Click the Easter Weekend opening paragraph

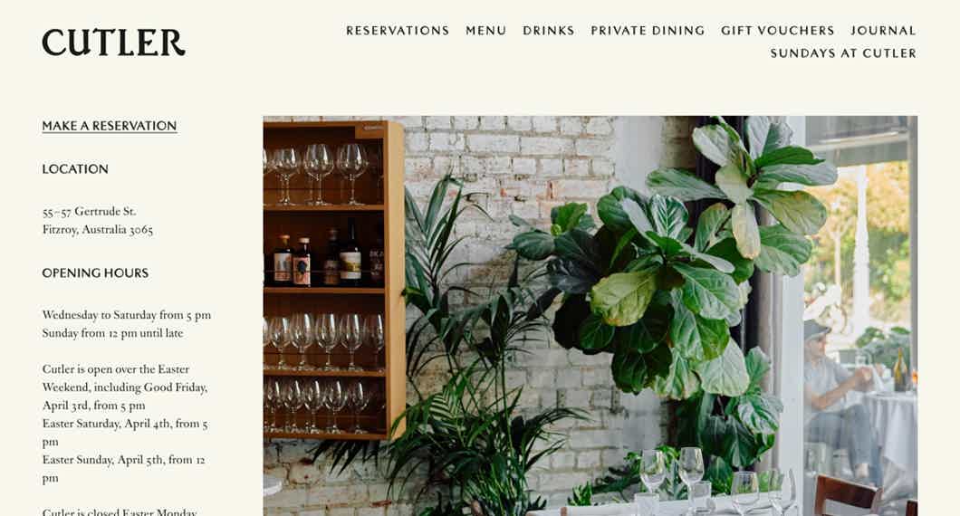pos(125,423)
